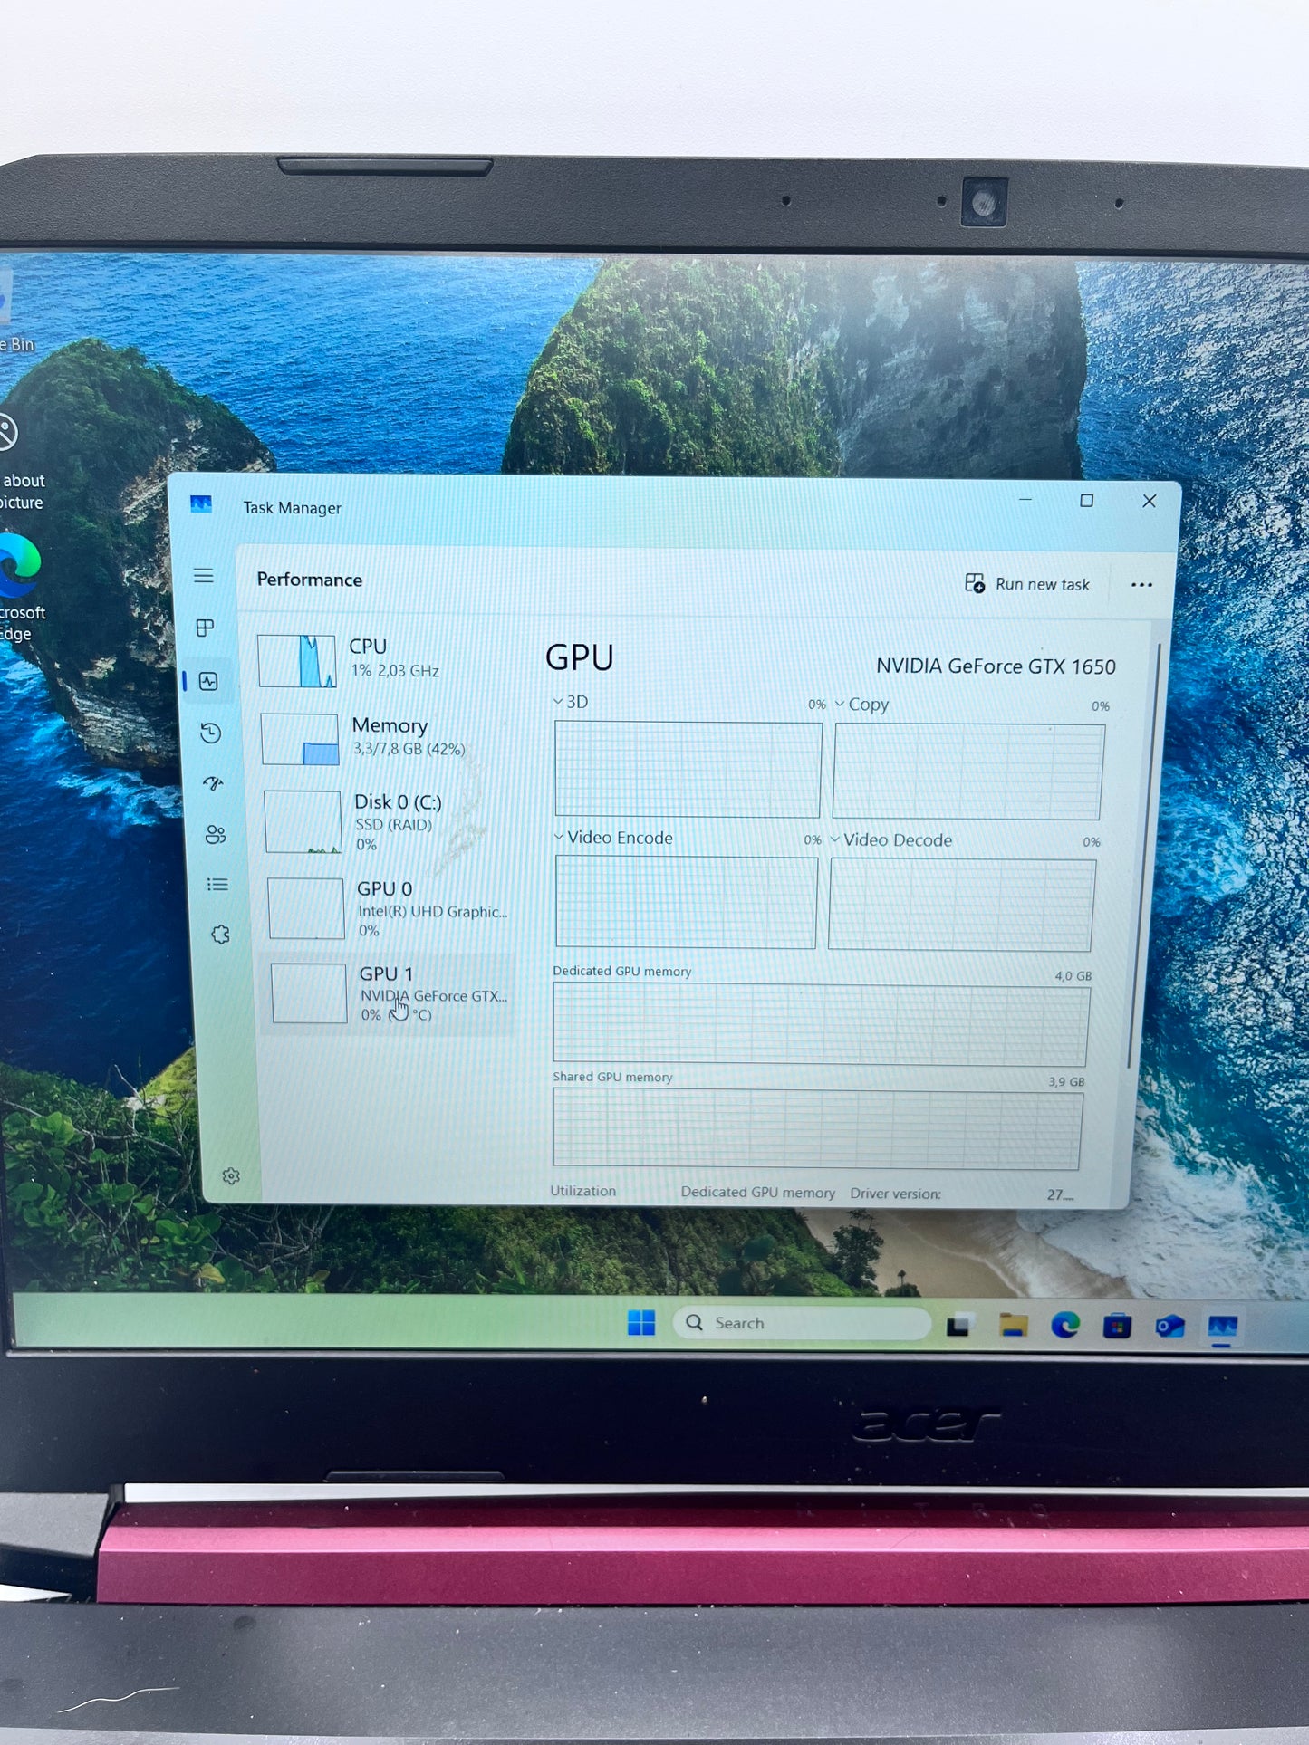Click the NVIDIA GeForce GTX 1650 title text
This screenshot has height=1745, width=1309.
996,666
